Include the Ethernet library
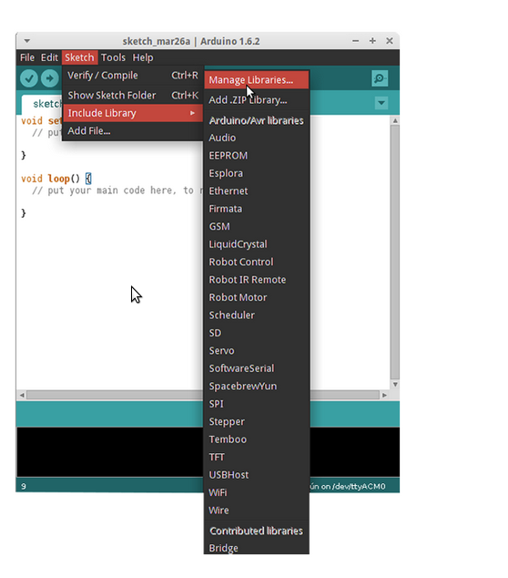 coord(256,191)
